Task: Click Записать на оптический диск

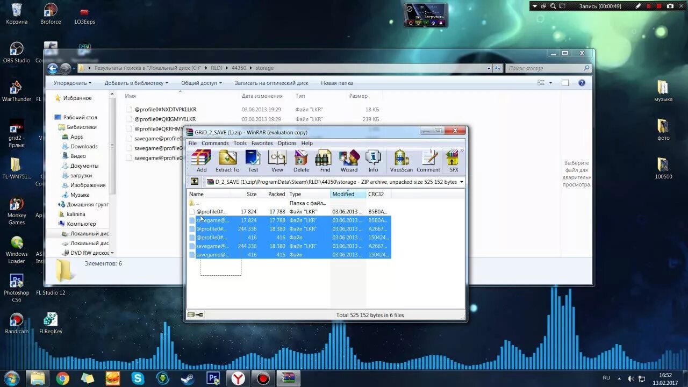Action: [271, 83]
